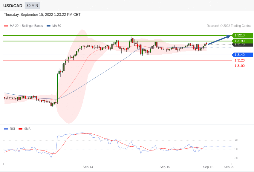Click the Research © 2022 Trading Central credit
Screen dimensions: 254x172
pyautogui.click(x=229, y=26)
